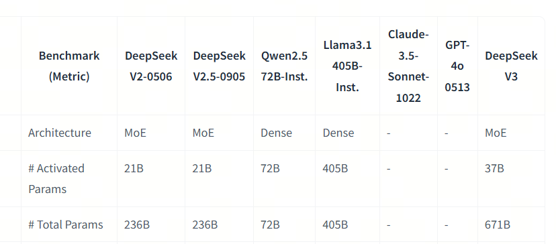The width and height of the screenshot is (556, 244).
Task: Click the Dense cell under Llama3.1
Action: (338, 133)
